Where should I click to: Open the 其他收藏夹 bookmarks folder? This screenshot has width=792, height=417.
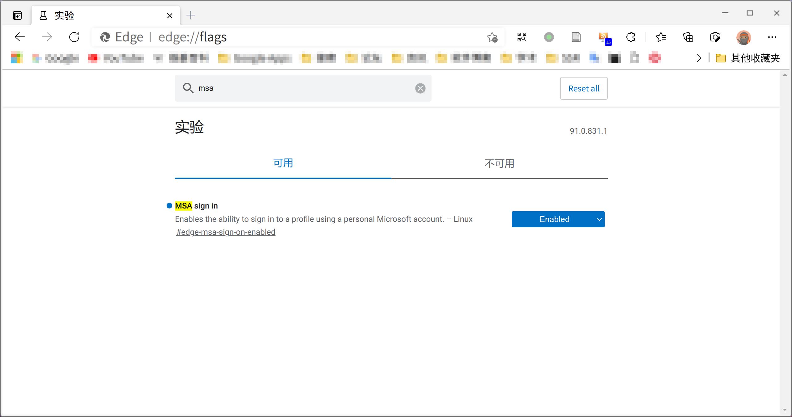click(x=748, y=58)
